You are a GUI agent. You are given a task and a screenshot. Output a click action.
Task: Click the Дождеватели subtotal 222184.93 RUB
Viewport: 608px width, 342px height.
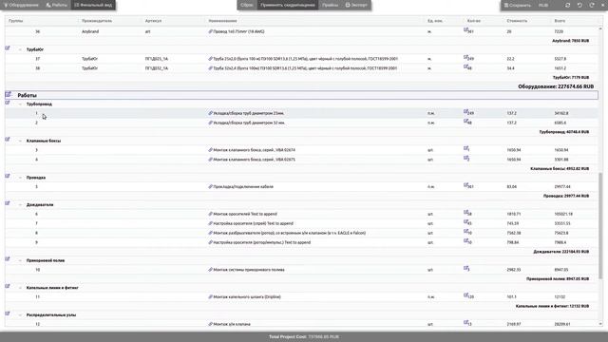(560, 252)
